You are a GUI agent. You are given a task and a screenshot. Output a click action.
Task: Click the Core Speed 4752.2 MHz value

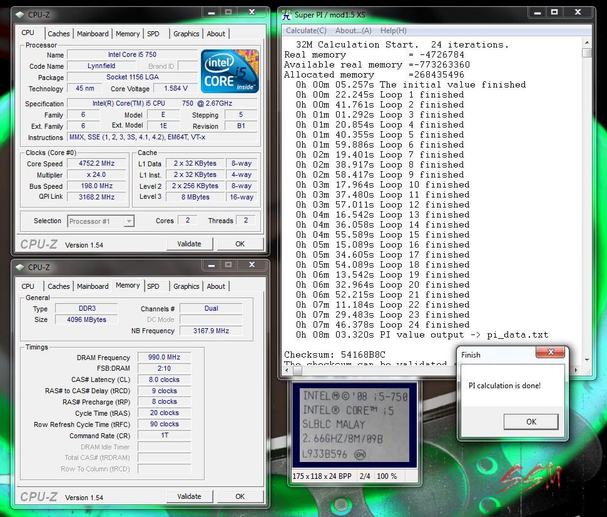tap(97, 164)
